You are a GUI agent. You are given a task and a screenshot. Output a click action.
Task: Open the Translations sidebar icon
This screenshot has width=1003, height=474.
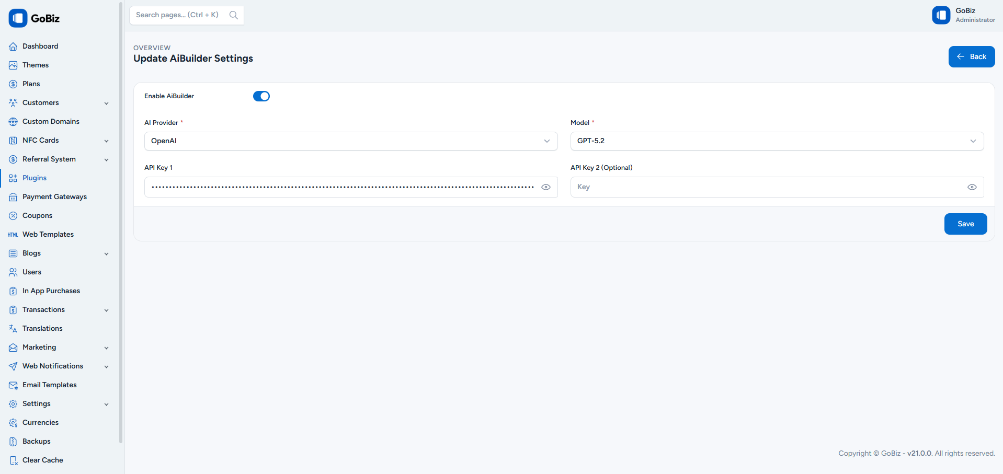point(13,328)
